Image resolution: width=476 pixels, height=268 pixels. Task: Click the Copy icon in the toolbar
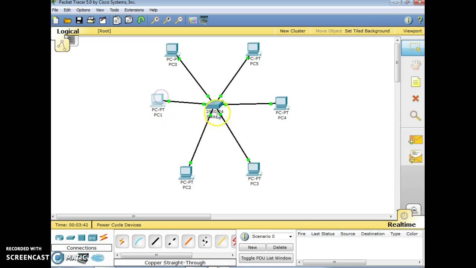pyautogui.click(x=117, y=20)
